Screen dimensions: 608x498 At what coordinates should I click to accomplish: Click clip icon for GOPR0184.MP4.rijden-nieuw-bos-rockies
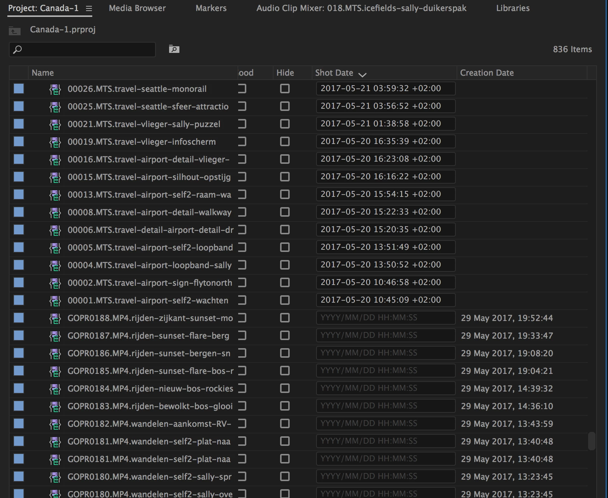55,389
